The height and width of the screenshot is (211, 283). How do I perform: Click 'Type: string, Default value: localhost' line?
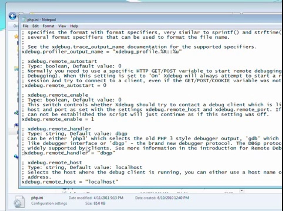[x=82, y=167]
